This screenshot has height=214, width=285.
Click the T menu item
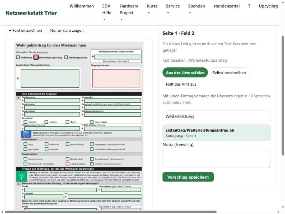click(249, 6)
